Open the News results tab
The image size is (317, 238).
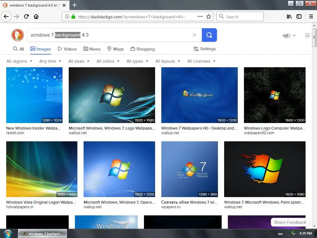tap(92, 49)
